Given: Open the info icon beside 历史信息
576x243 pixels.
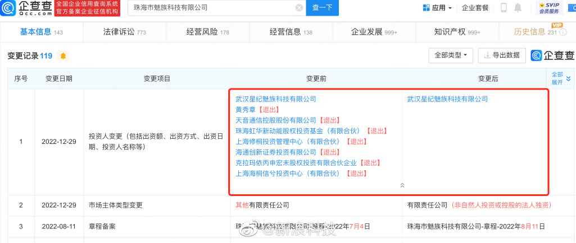Looking at the screenshot, I should click(x=564, y=32).
